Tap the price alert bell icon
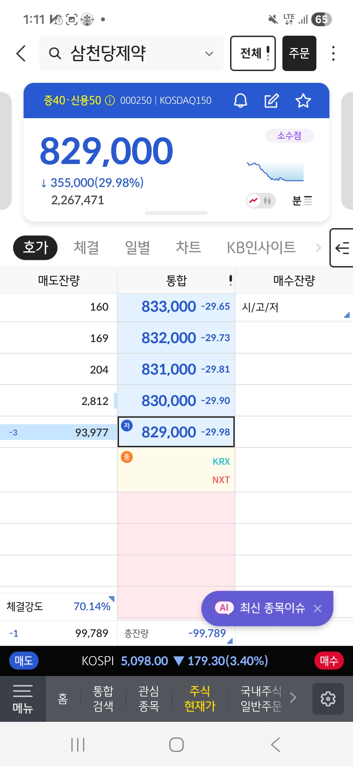 click(x=240, y=100)
